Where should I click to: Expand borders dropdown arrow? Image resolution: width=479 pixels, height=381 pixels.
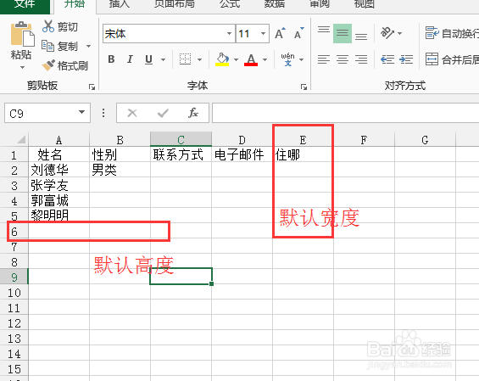pyautogui.click(x=200, y=59)
